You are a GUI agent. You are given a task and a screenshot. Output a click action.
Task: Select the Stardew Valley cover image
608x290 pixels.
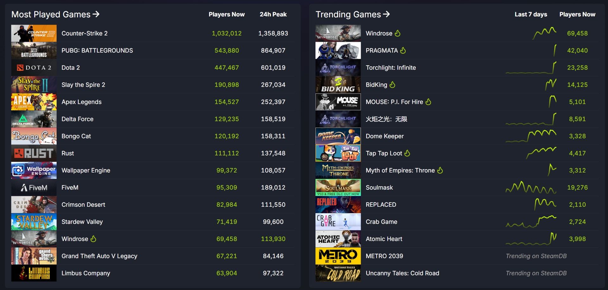[x=34, y=221]
